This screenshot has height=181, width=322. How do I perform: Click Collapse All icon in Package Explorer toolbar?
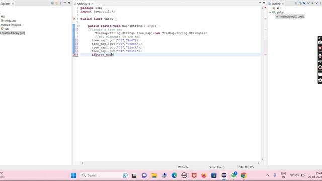tap(52, 3)
